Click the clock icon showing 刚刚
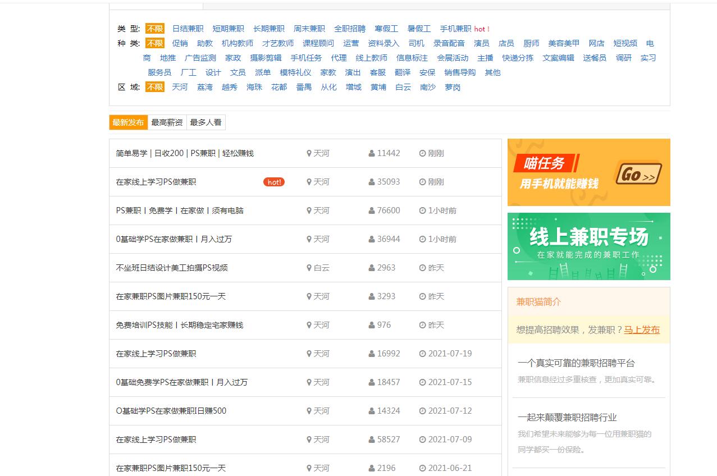The width and height of the screenshot is (717, 476). point(421,153)
